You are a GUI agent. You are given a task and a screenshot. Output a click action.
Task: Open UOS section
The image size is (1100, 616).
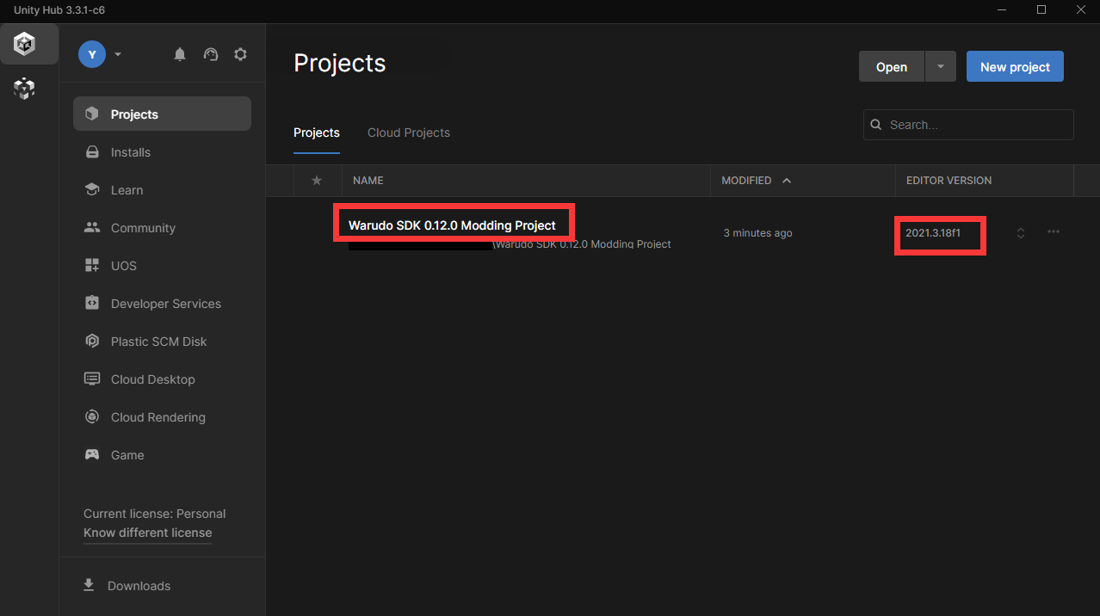[x=162, y=266]
